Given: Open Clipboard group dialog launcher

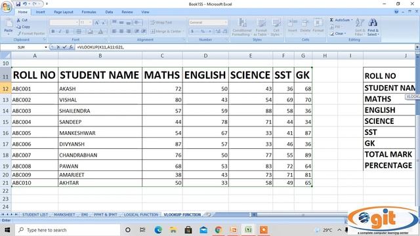Looking at the screenshot, I should point(45,39).
